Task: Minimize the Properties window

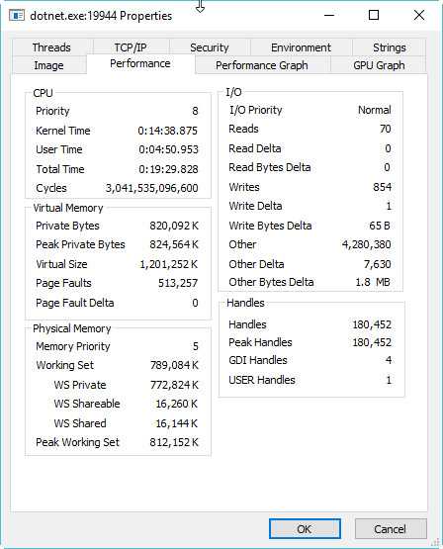Action: pos(329,16)
